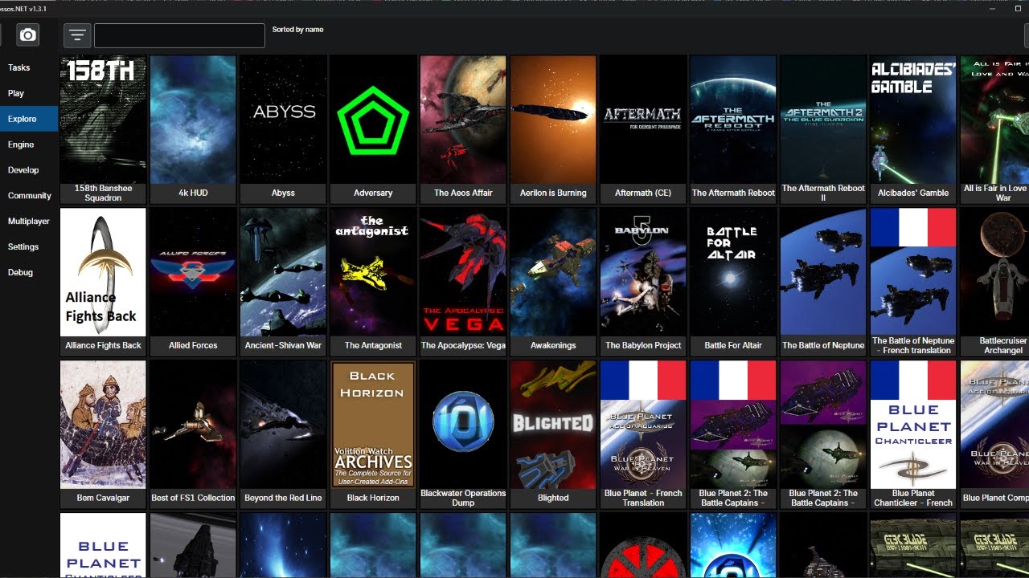This screenshot has height=578, width=1029.
Task: Select Battle of Neptune French translation tile
Action: pyautogui.click(x=913, y=281)
